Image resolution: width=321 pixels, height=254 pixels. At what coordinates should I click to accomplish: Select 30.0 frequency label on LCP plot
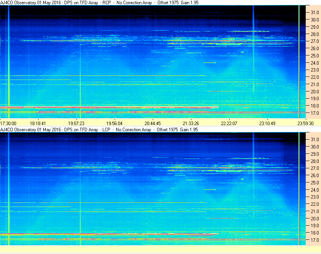click(315, 147)
